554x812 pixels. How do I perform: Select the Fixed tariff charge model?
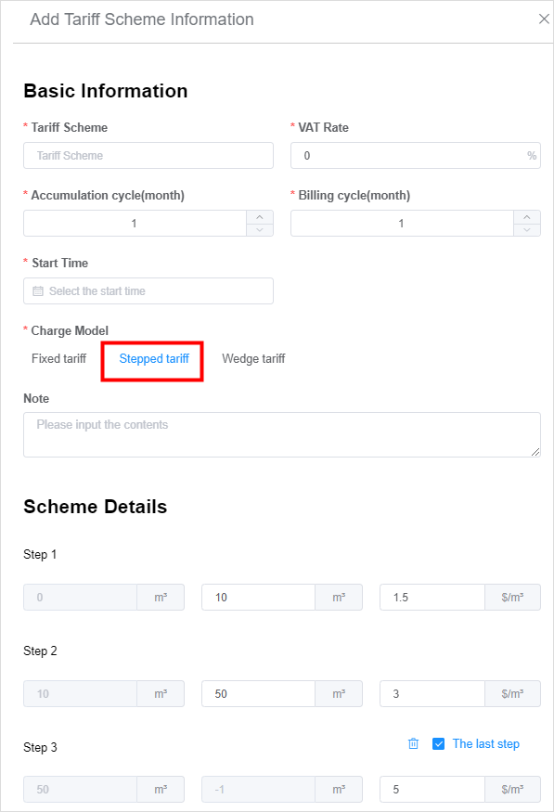59,358
